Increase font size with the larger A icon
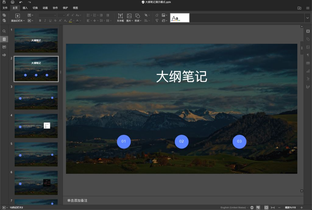This screenshot has width=312, height=210. 68,15
